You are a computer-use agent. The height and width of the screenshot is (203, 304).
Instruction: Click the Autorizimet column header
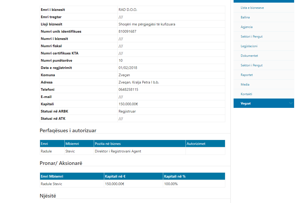pyautogui.click(x=196, y=144)
